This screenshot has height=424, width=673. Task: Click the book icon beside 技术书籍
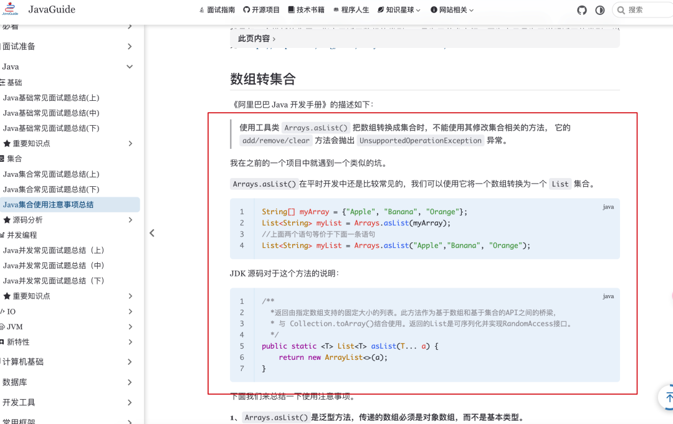tap(291, 10)
